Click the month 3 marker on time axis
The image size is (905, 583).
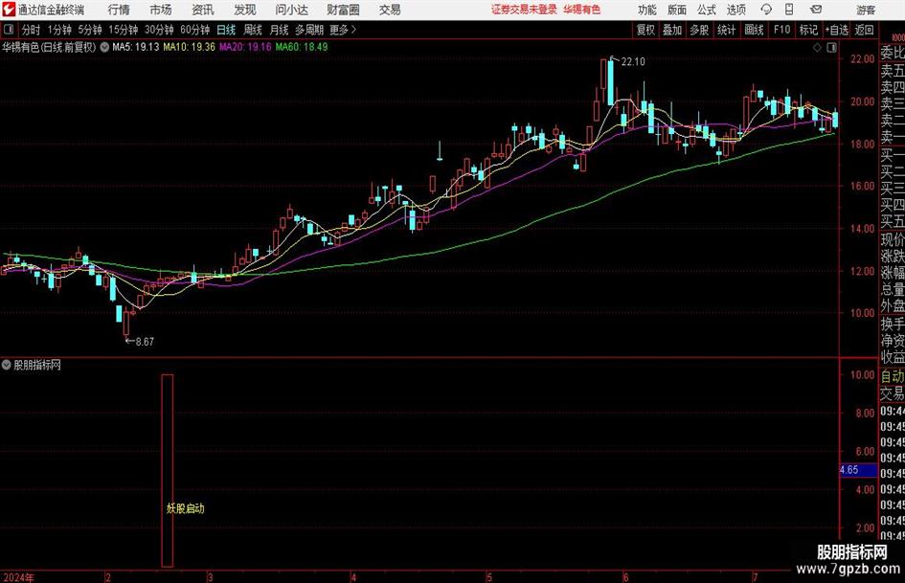coord(210,577)
